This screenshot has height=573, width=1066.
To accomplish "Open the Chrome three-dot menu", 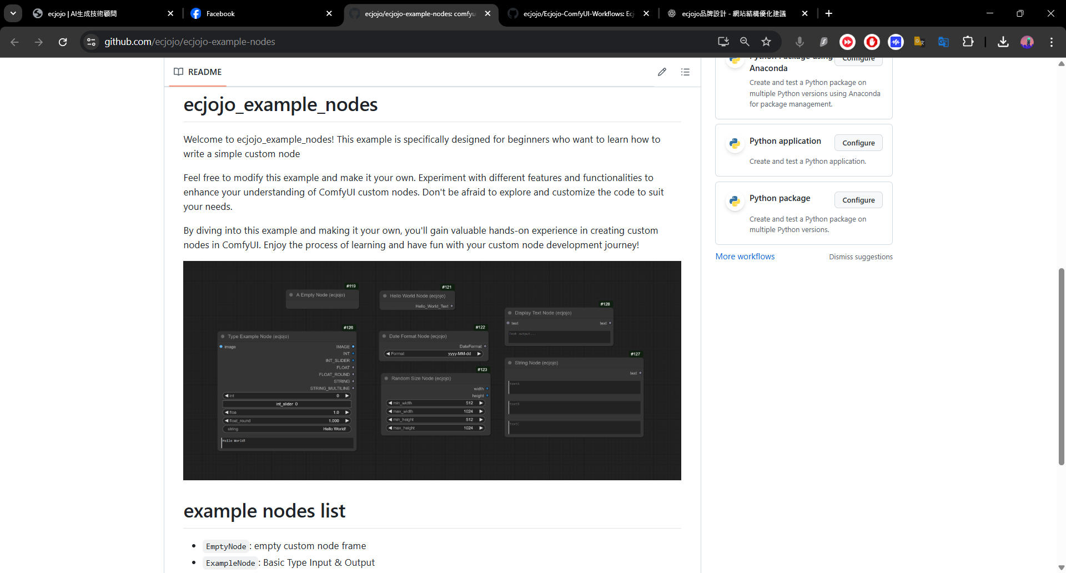I will point(1051,42).
